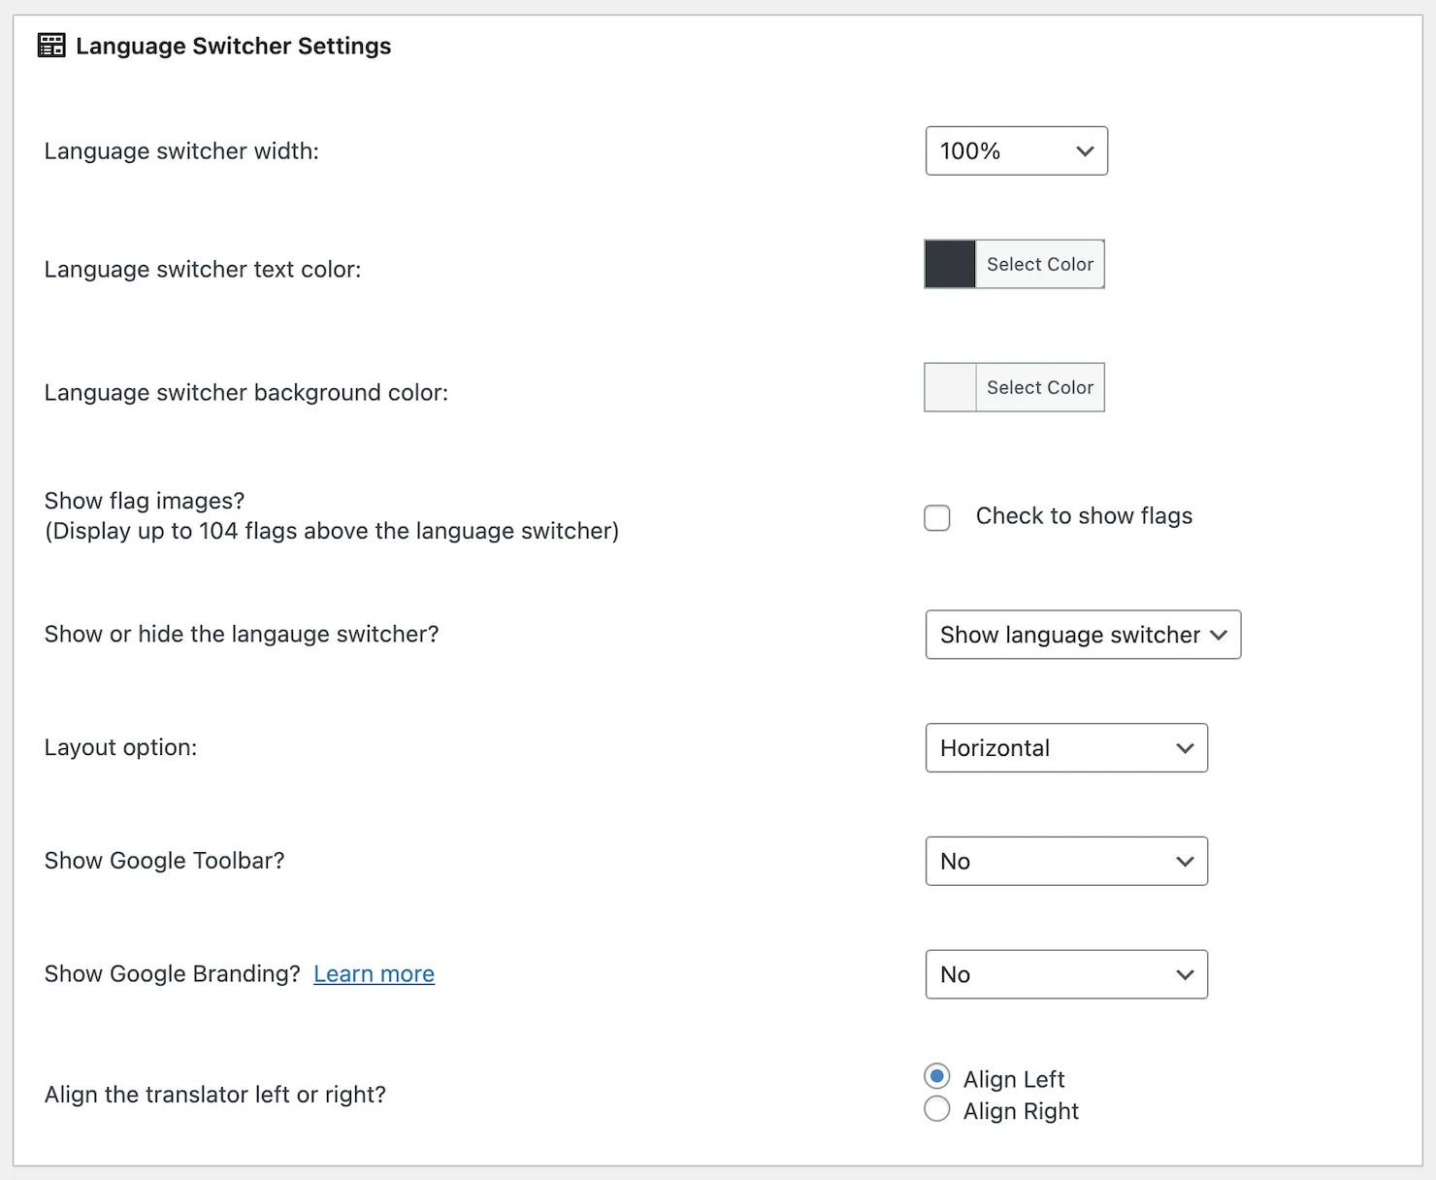Click the Language Switcher Settings heading
Viewport: 1436px width, 1180px height.
(233, 46)
